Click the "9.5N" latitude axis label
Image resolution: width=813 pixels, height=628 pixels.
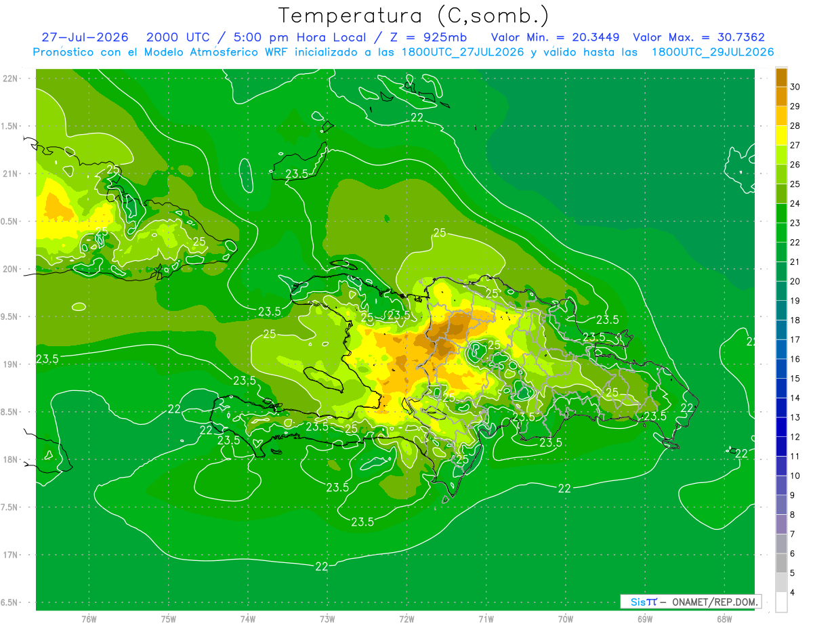pyautogui.click(x=9, y=316)
